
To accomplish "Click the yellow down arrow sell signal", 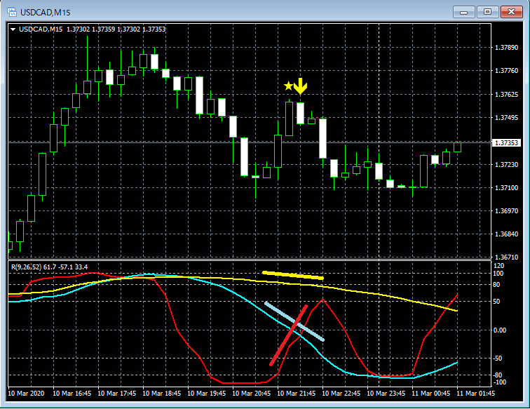I will pos(300,86).
